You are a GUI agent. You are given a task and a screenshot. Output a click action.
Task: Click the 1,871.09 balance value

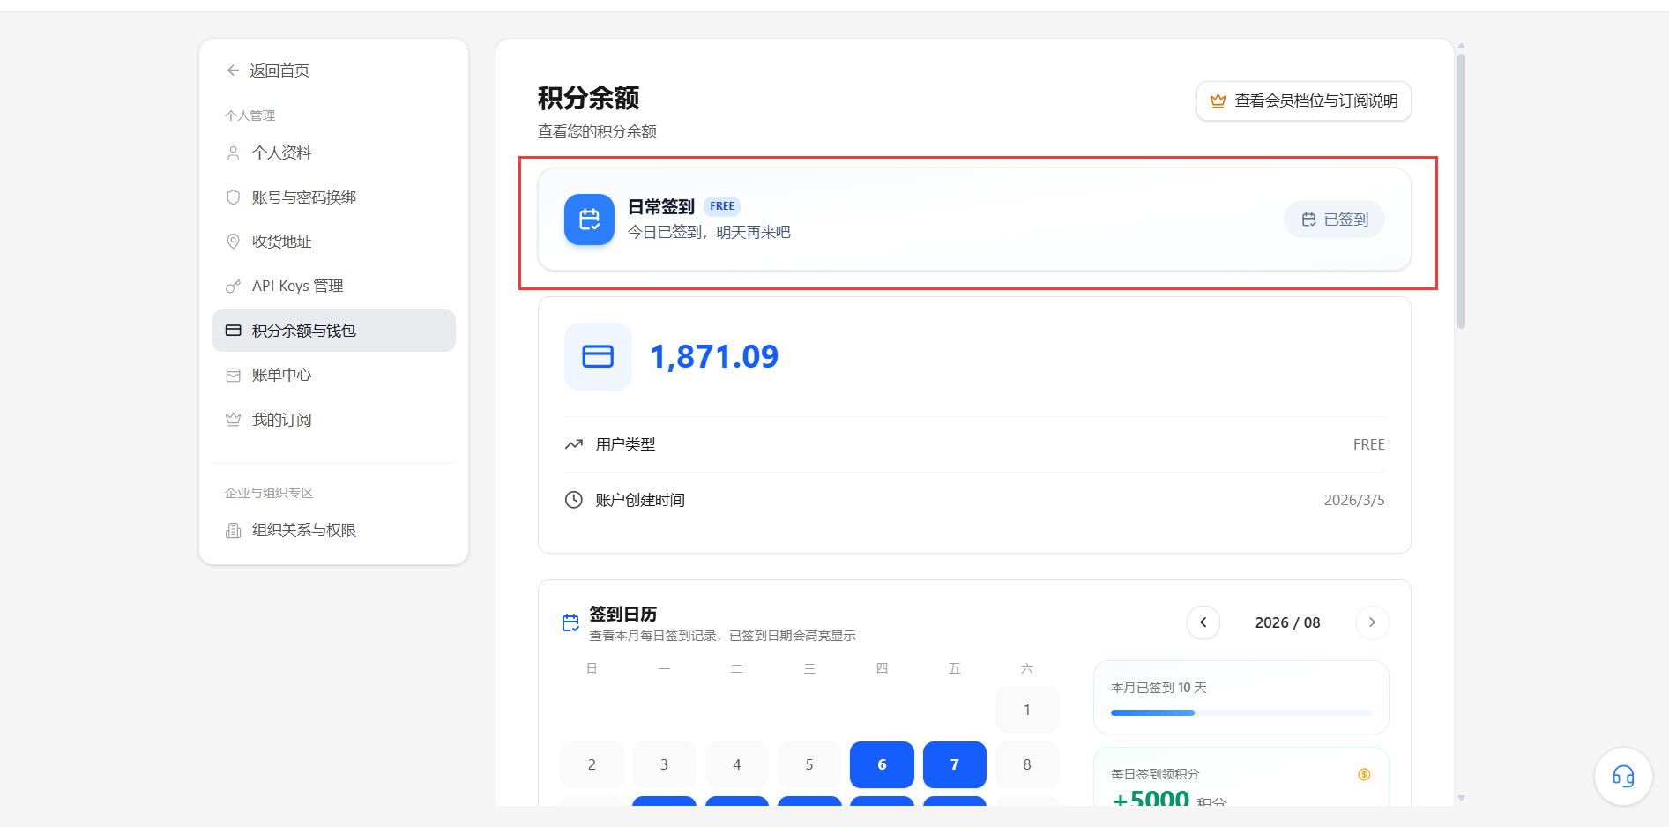point(714,356)
